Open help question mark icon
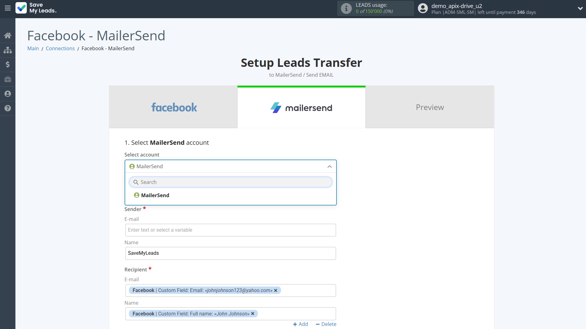 coord(8,108)
